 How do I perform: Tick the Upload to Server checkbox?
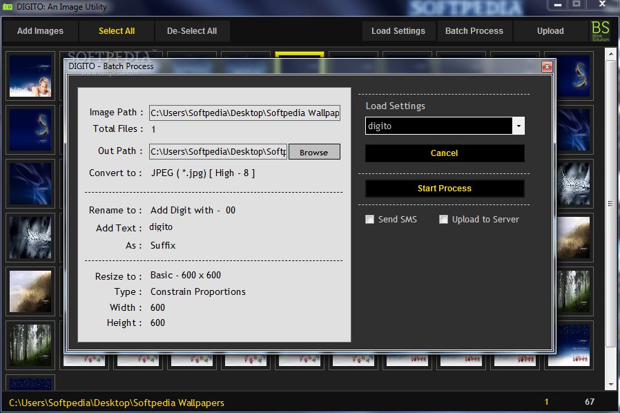(443, 220)
